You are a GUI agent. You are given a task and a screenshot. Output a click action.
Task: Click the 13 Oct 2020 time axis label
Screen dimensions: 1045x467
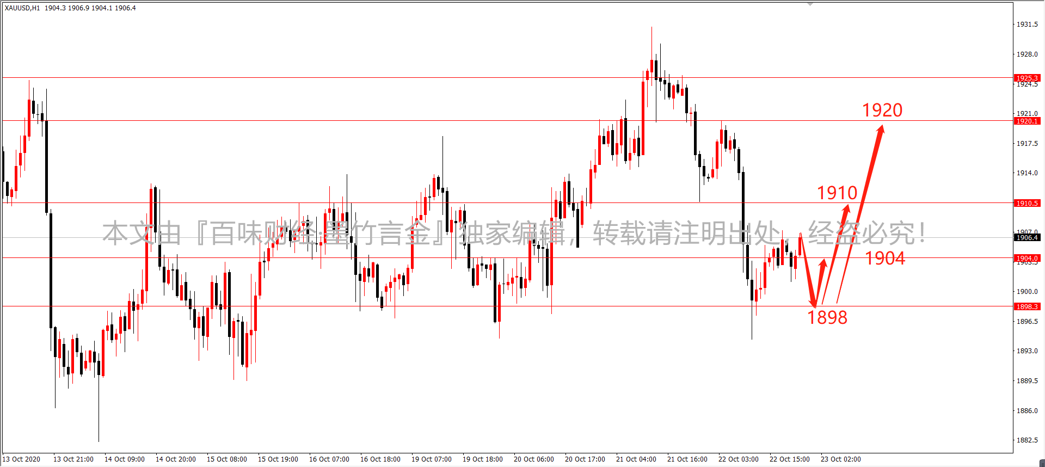point(21,459)
